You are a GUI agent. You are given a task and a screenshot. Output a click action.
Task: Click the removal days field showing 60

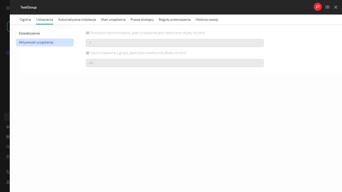[x=175, y=63]
